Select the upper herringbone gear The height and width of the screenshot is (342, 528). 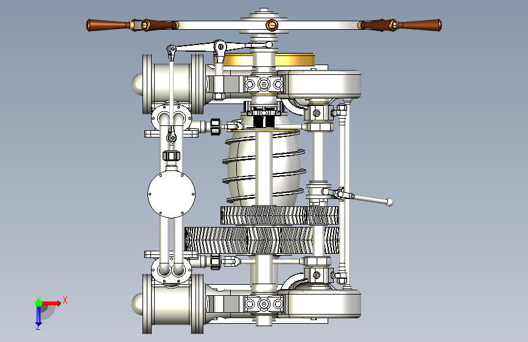[x=280, y=215]
